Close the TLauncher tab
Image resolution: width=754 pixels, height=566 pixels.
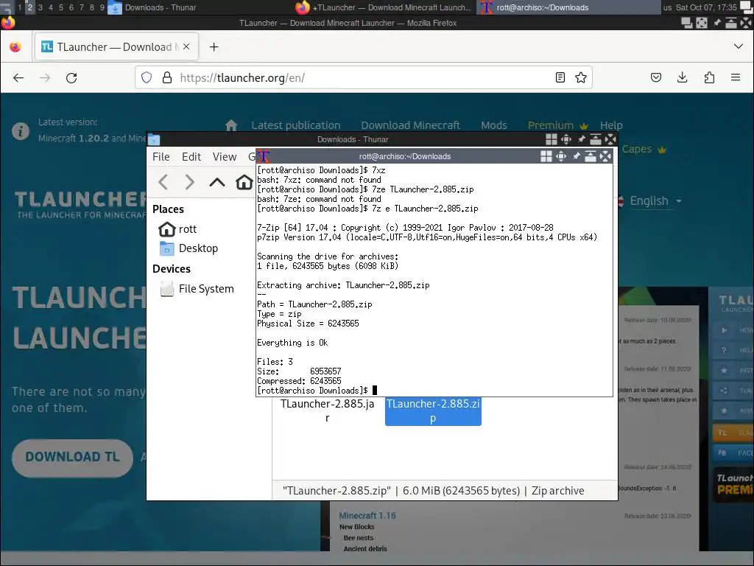pyautogui.click(x=186, y=46)
